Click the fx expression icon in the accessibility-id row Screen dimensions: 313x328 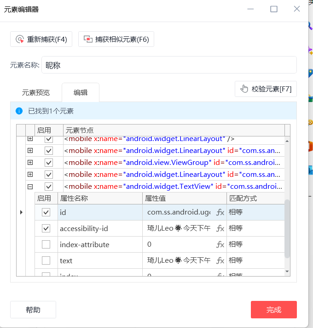pyautogui.click(x=220, y=228)
